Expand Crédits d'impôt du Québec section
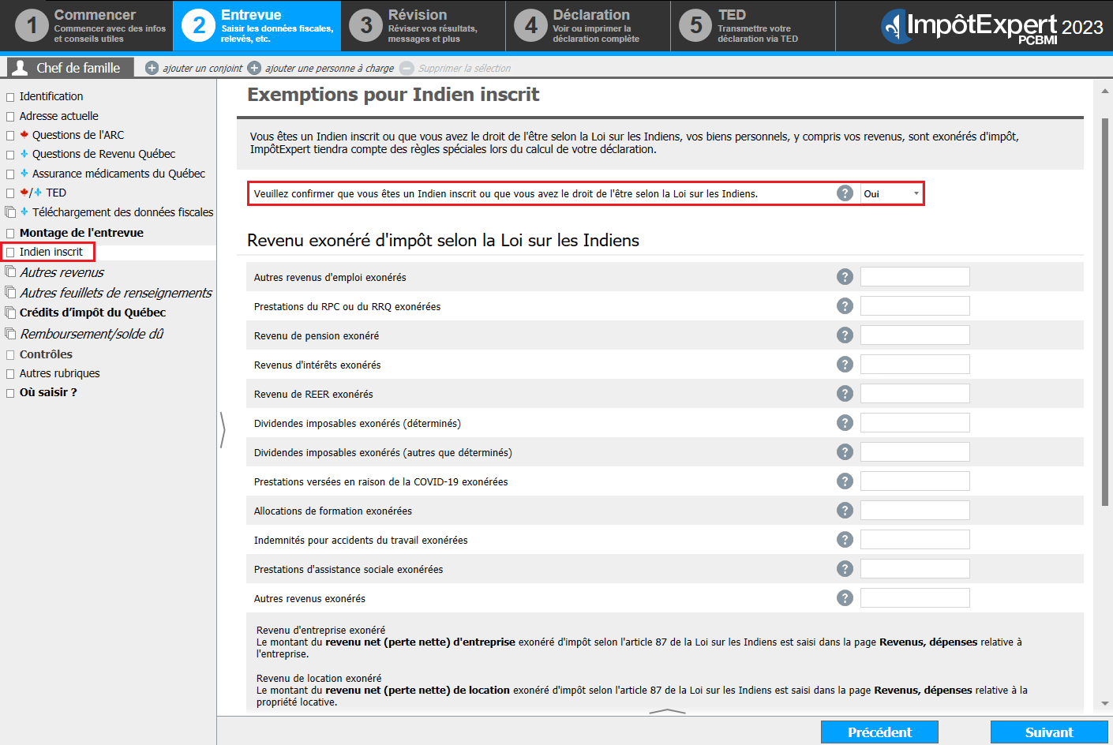Viewport: 1113px width, 745px height. click(x=10, y=313)
